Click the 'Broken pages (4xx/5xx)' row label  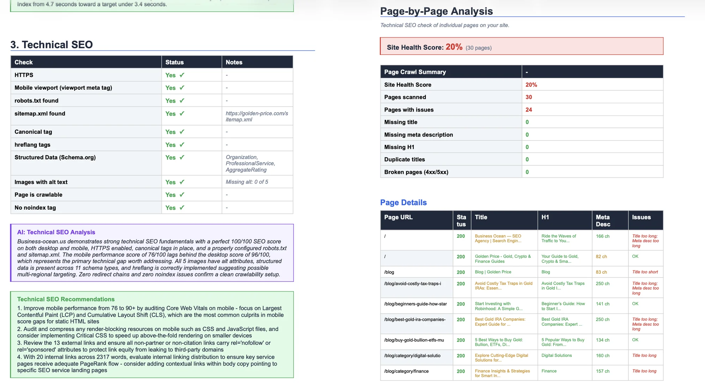(x=416, y=172)
